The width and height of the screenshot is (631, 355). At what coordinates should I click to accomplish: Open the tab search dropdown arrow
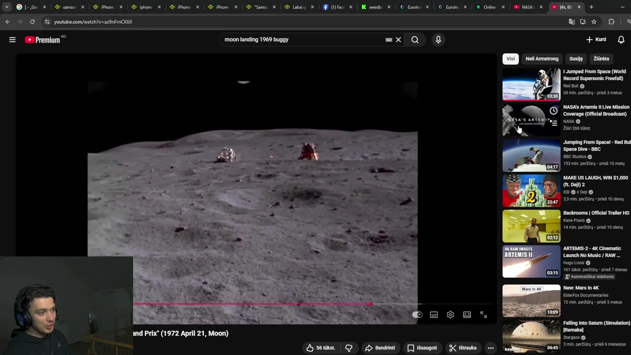6,7
